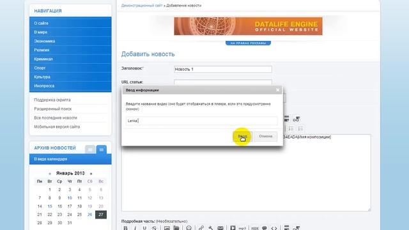409x230 pixels.
Task: Toggle Italic in the 'Подробная часть' toolbar
Action: click(135, 228)
